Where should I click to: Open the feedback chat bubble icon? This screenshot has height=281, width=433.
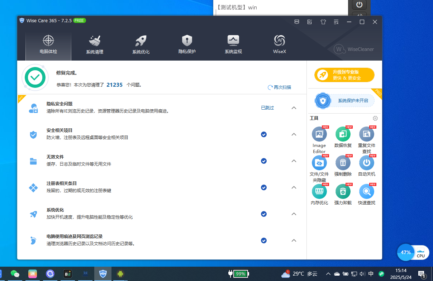coord(297,22)
